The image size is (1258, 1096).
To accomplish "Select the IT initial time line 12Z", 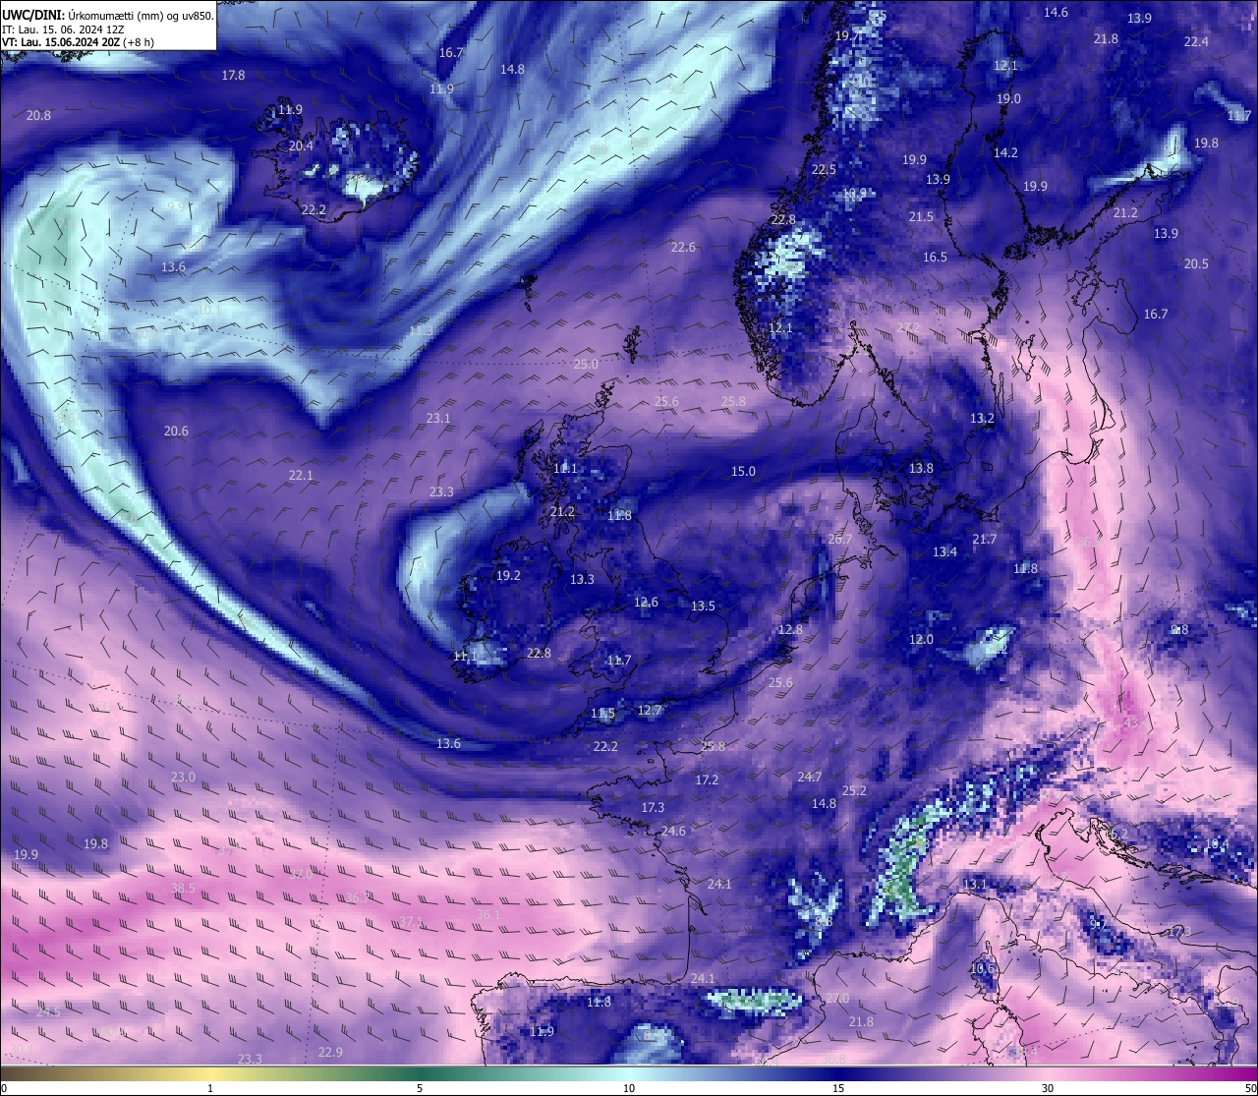I will [x=63, y=29].
